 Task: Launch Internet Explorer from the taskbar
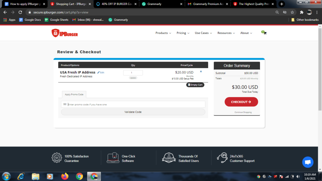21,176
